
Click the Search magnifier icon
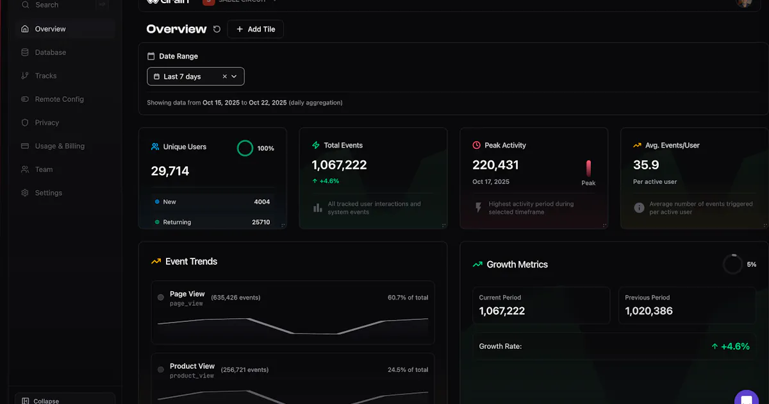[25, 4]
